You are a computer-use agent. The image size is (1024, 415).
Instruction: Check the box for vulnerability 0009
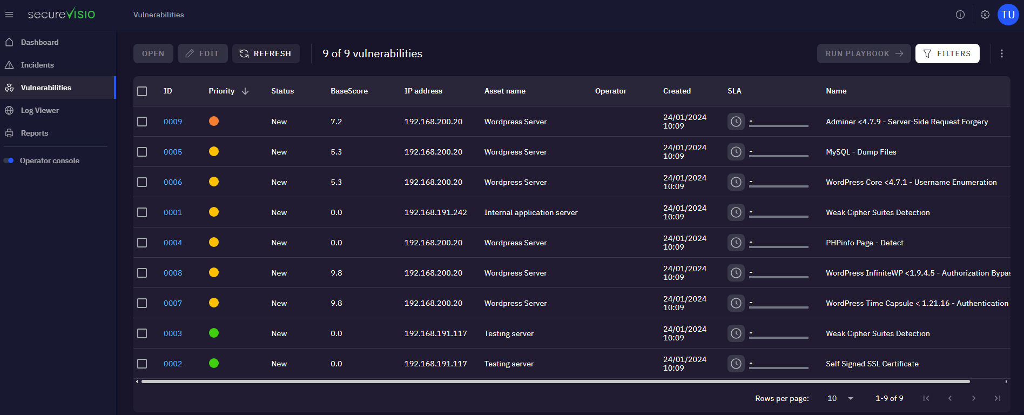pyautogui.click(x=142, y=122)
